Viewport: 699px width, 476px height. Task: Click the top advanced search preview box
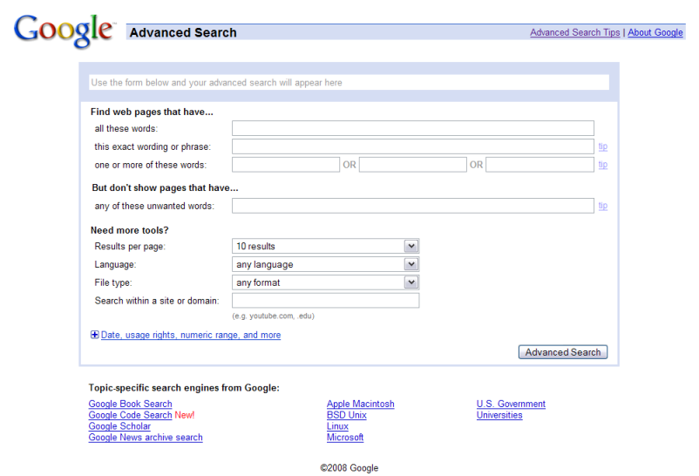click(x=349, y=83)
